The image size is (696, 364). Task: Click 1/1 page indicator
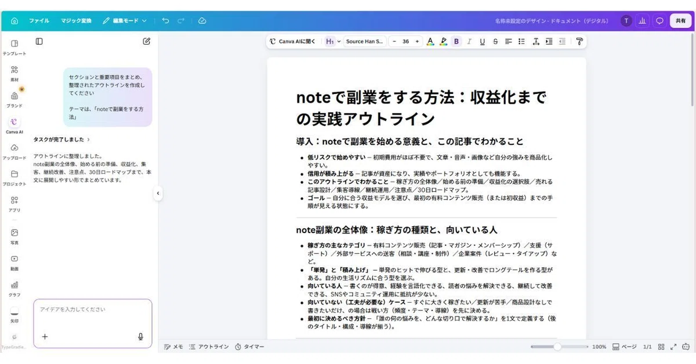(647, 347)
